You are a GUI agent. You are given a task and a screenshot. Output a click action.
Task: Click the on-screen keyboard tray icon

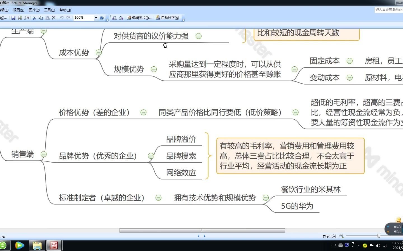[x=341, y=245]
